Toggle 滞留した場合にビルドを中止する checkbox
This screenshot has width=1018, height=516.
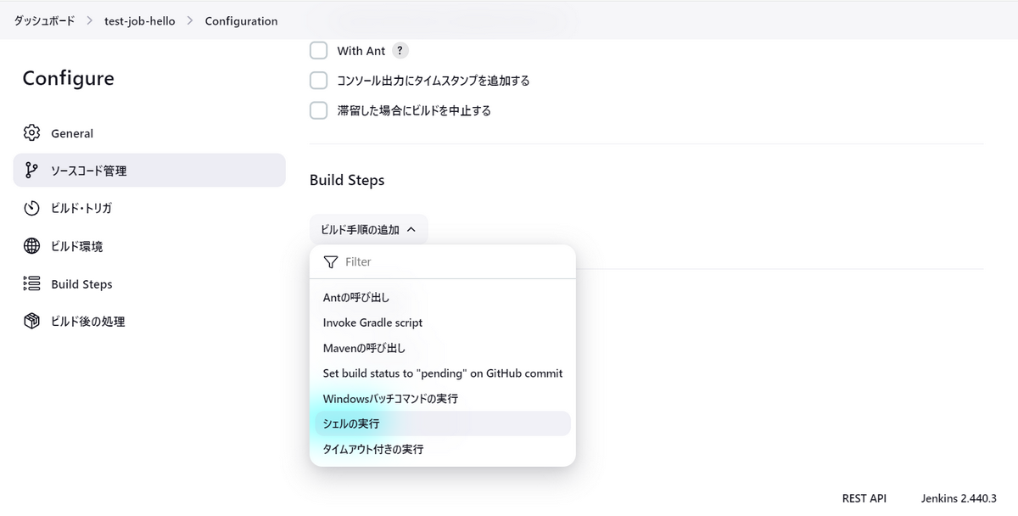coord(318,110)
